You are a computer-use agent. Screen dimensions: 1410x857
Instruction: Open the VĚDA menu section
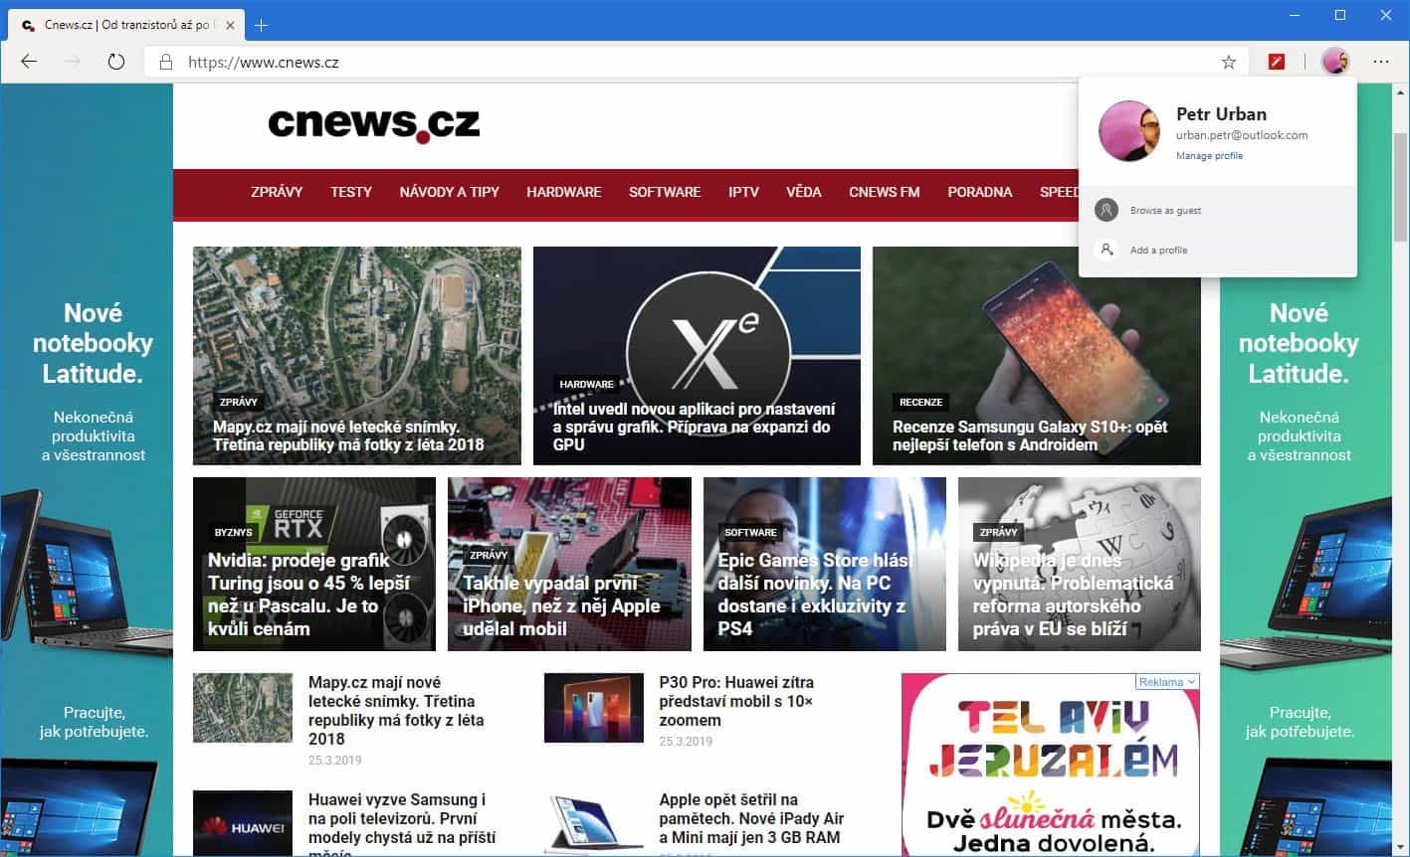(x=804, y=192)
